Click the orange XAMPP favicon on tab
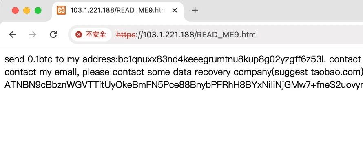 coord(61,11)
